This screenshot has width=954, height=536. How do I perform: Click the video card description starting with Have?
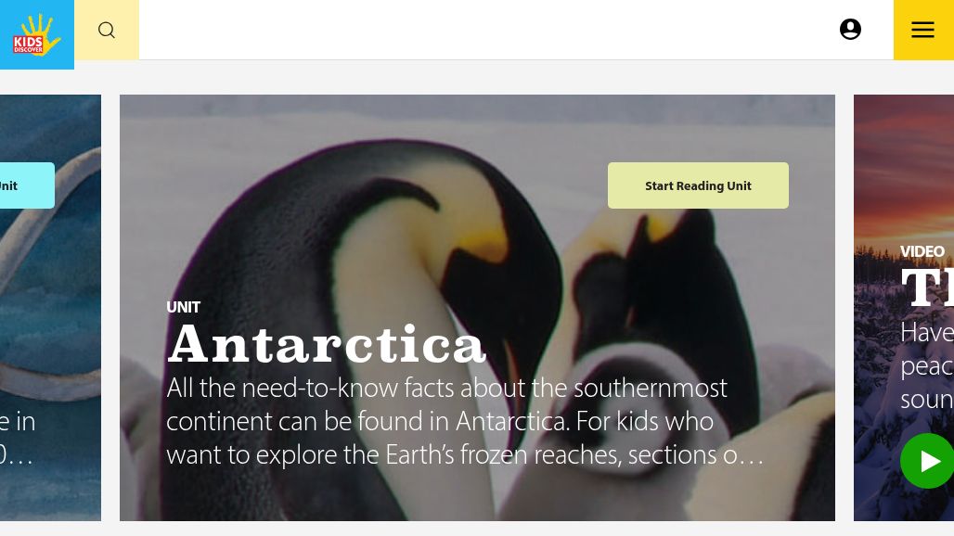[x=926, y=366]
